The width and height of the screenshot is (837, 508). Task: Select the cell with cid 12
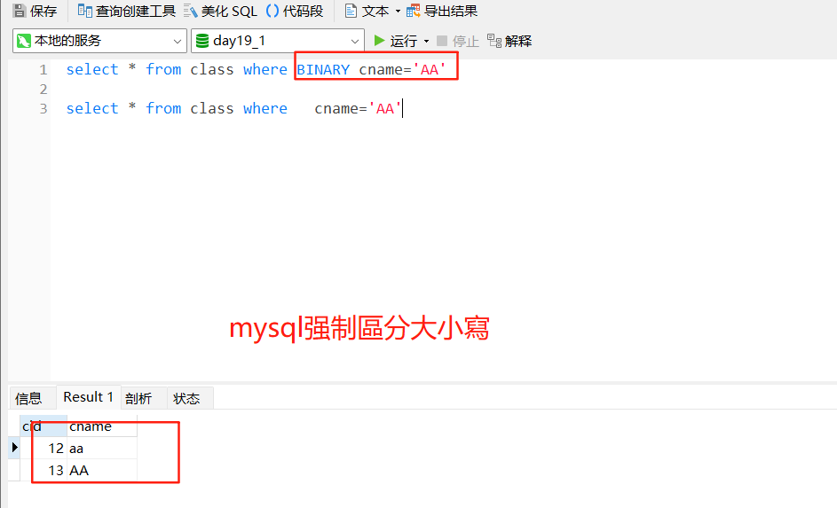pos(43,449)
